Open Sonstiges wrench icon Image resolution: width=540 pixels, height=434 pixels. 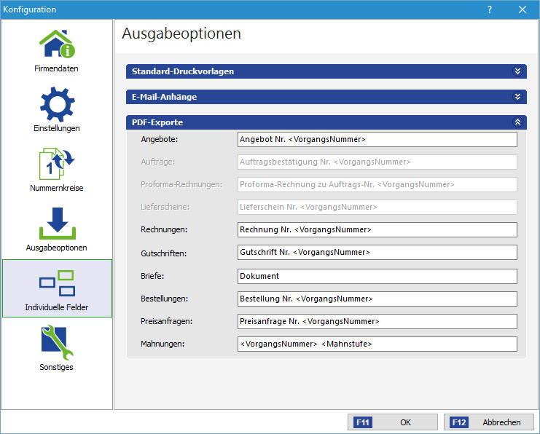point(57,343)
